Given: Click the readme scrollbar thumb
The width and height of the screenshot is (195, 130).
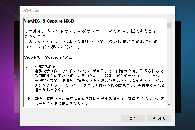Looking at the screenshot, I should 169,26.
